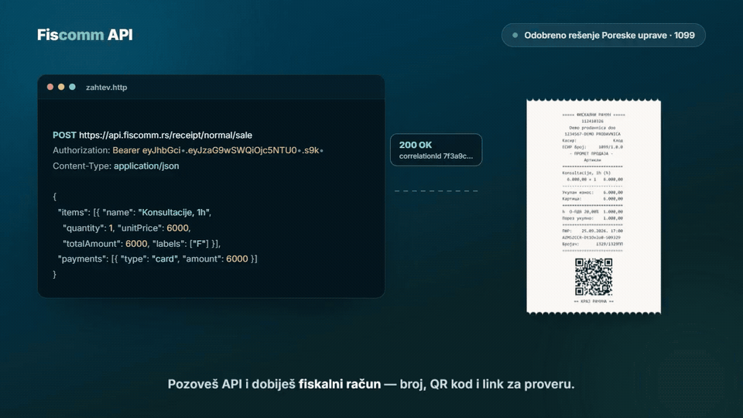Click the unitPrice value 6000
743x418 pixels.
[x=178, y=228]
